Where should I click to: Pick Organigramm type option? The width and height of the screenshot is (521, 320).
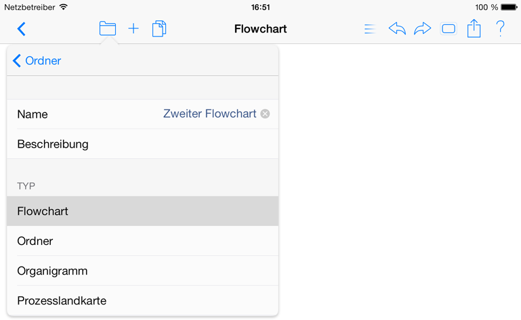pyautogui.click(x=142, y=271)
